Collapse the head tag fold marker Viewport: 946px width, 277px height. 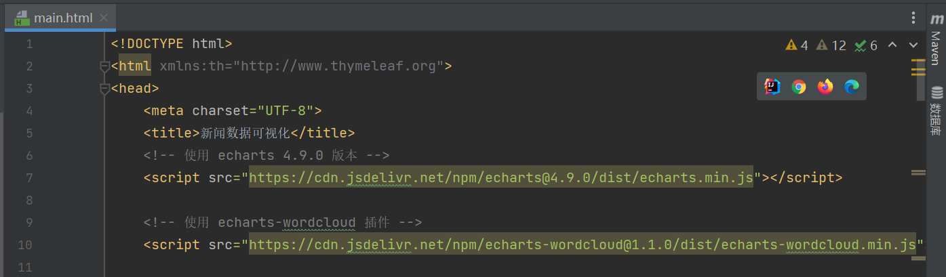pyautogui.click(x=104, y=89)
